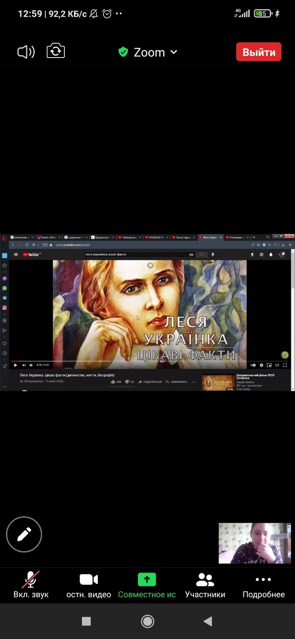Click the YouTube search magnifier button
The width and height of the screenshot is (295, 639).
click(x=202, y=254)
